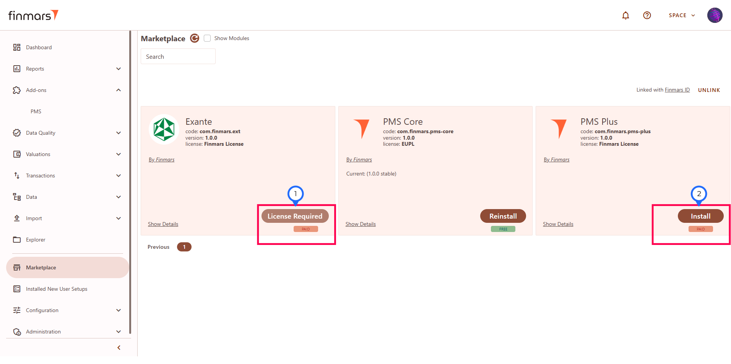The width and height of the screenshot is (731, 364).
Task: Show Details for PMS Plus
Action: [x=558, y=224]
